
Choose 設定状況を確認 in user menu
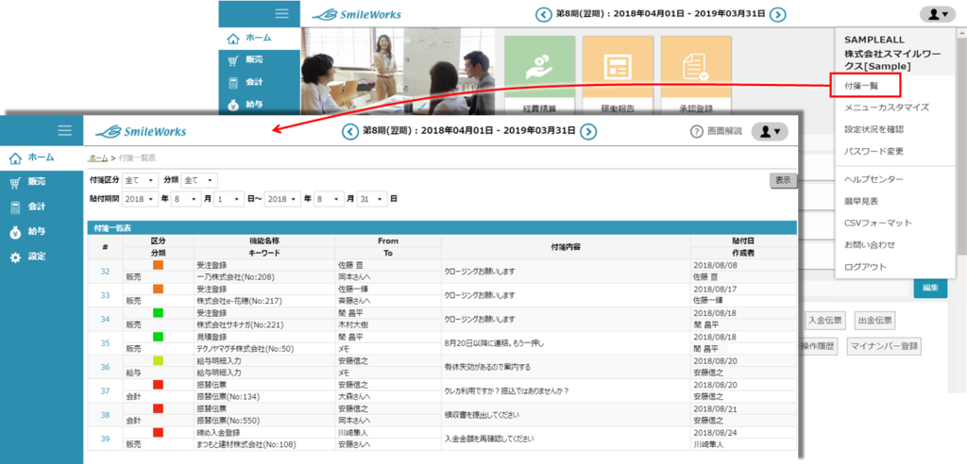tap(874, 129)
